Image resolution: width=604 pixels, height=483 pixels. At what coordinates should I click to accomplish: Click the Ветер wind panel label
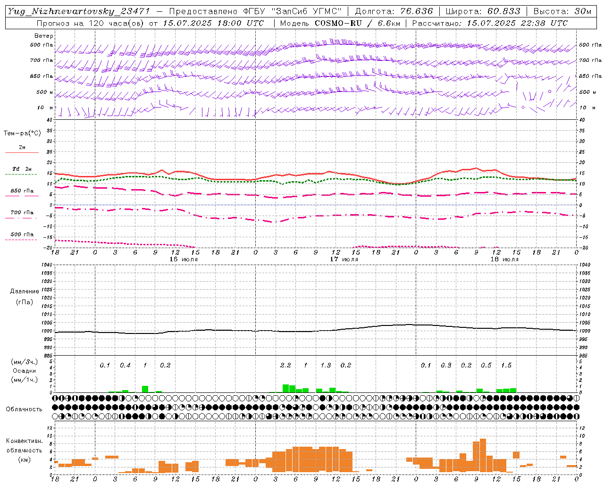tap(44, 36)
